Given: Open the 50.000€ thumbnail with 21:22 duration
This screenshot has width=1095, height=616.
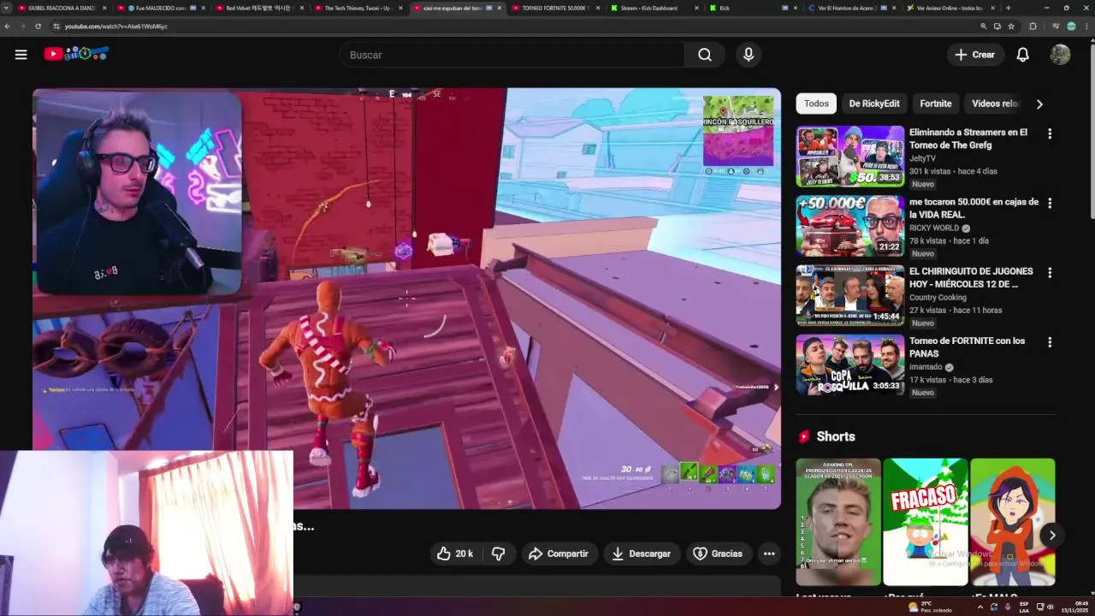Looking at the screenshot, I should [849, 226].
